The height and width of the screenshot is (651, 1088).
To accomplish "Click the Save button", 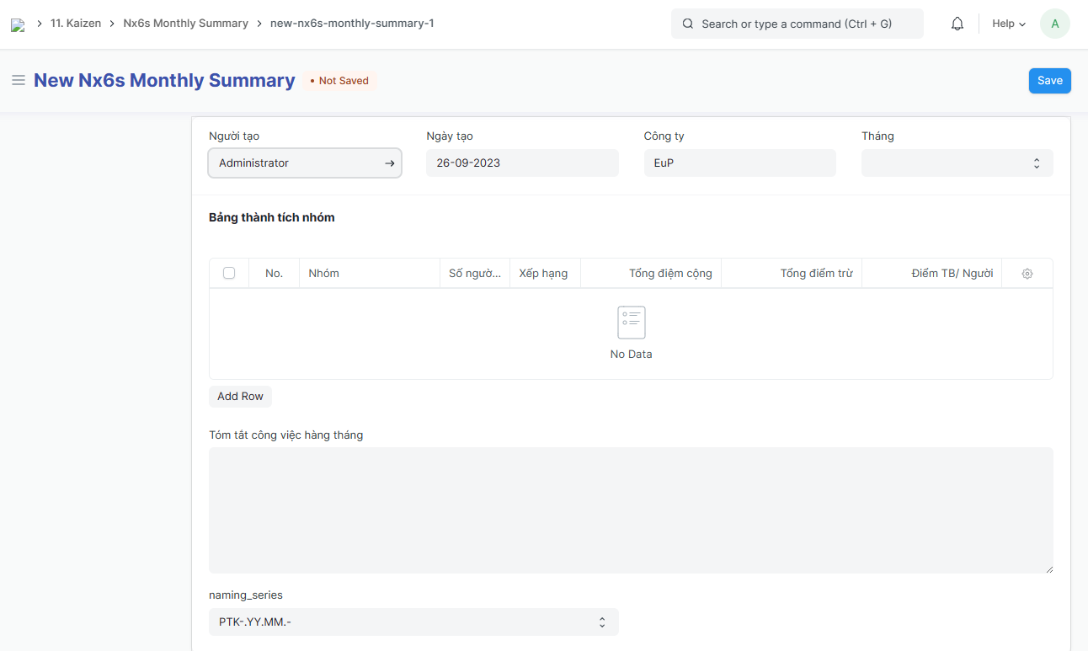I will coord(1049,81).
